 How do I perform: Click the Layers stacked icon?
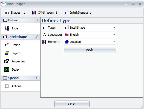7,53
